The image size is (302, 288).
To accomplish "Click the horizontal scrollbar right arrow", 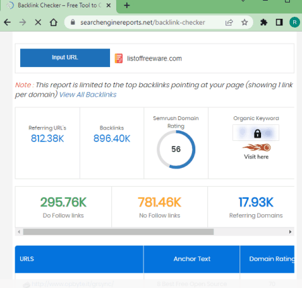I will (290, 232).
